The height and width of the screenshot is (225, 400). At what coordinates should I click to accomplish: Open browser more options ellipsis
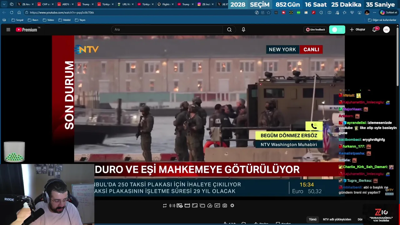pyautogui.click(x=374, y=12)
